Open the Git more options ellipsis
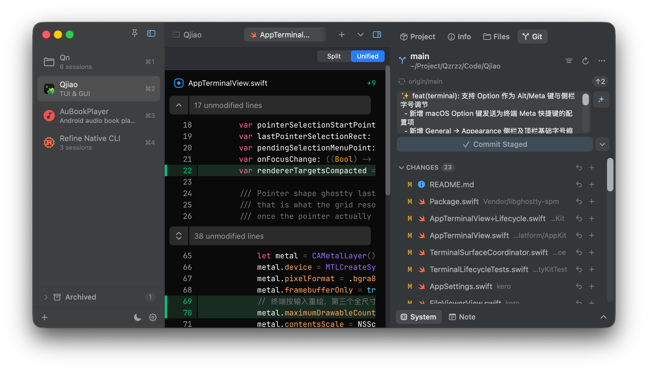 (x=602, y=61)
